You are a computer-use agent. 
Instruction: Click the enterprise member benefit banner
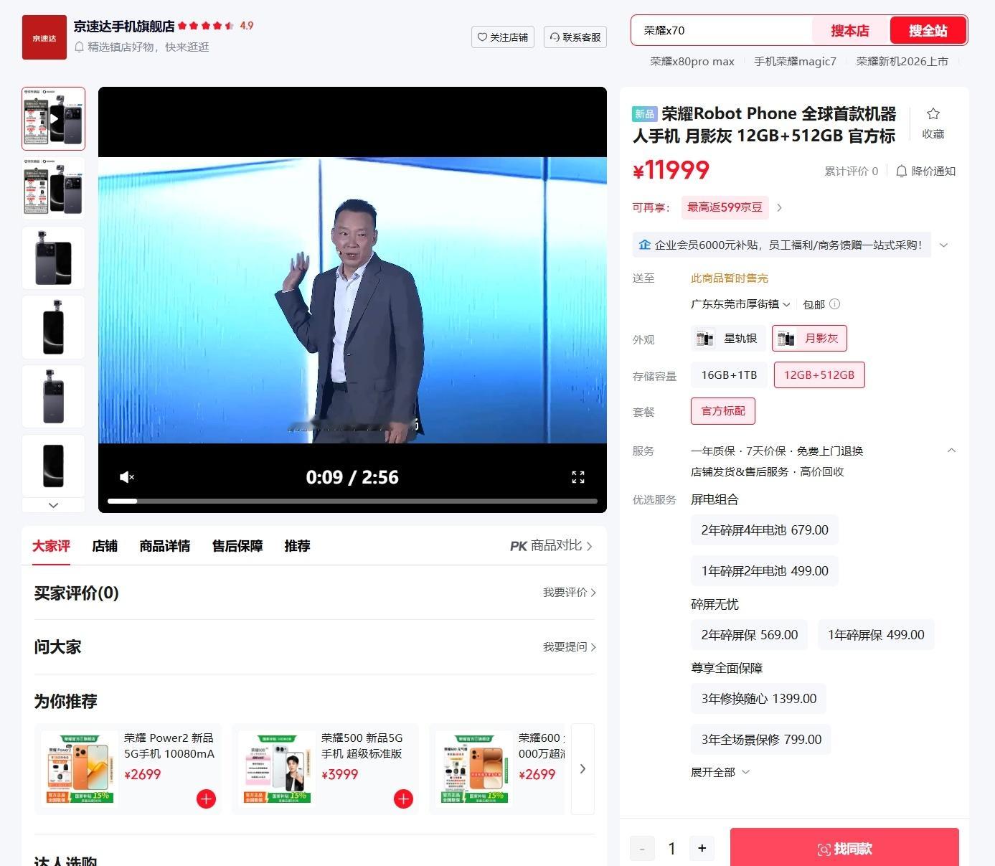[x=781, y=245]
